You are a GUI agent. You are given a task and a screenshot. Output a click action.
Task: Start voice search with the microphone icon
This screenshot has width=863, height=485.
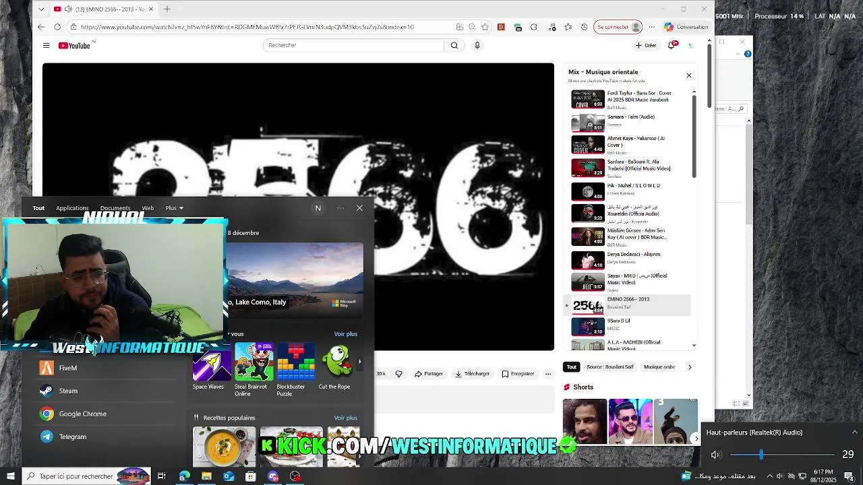[477, 45]
